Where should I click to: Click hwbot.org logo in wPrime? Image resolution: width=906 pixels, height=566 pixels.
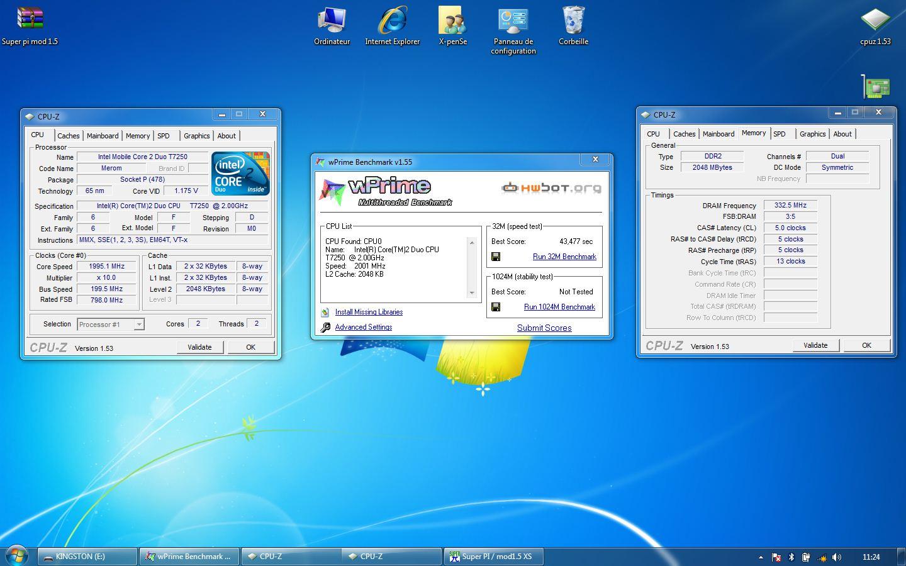pyautogui.click(x=551, y=187)
